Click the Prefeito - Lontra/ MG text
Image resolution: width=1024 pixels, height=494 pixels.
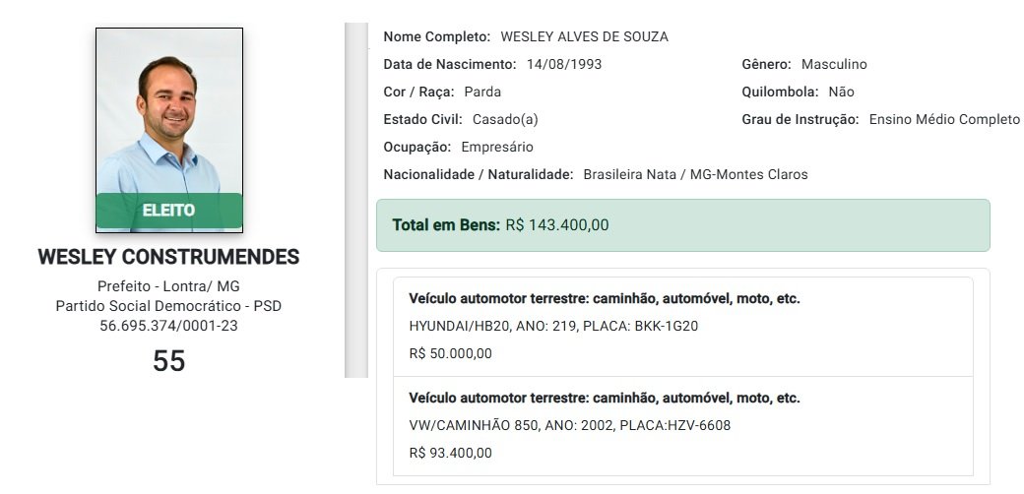coord(168,286)
